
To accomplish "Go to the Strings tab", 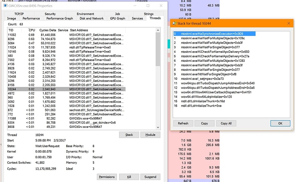I will [x=149, y=14].
